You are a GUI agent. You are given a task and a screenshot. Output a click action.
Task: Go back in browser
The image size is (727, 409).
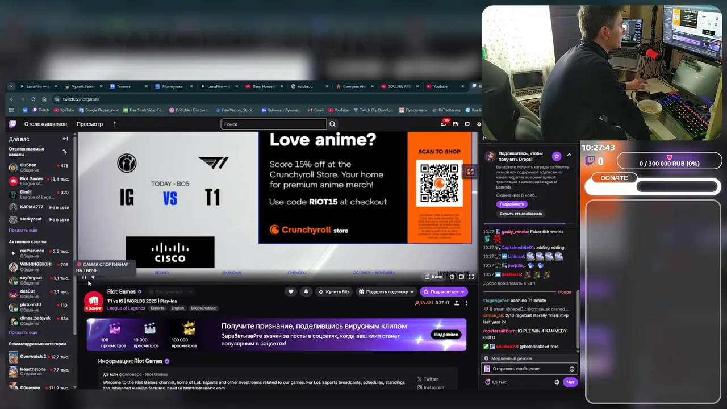click(x=12, y=99)
